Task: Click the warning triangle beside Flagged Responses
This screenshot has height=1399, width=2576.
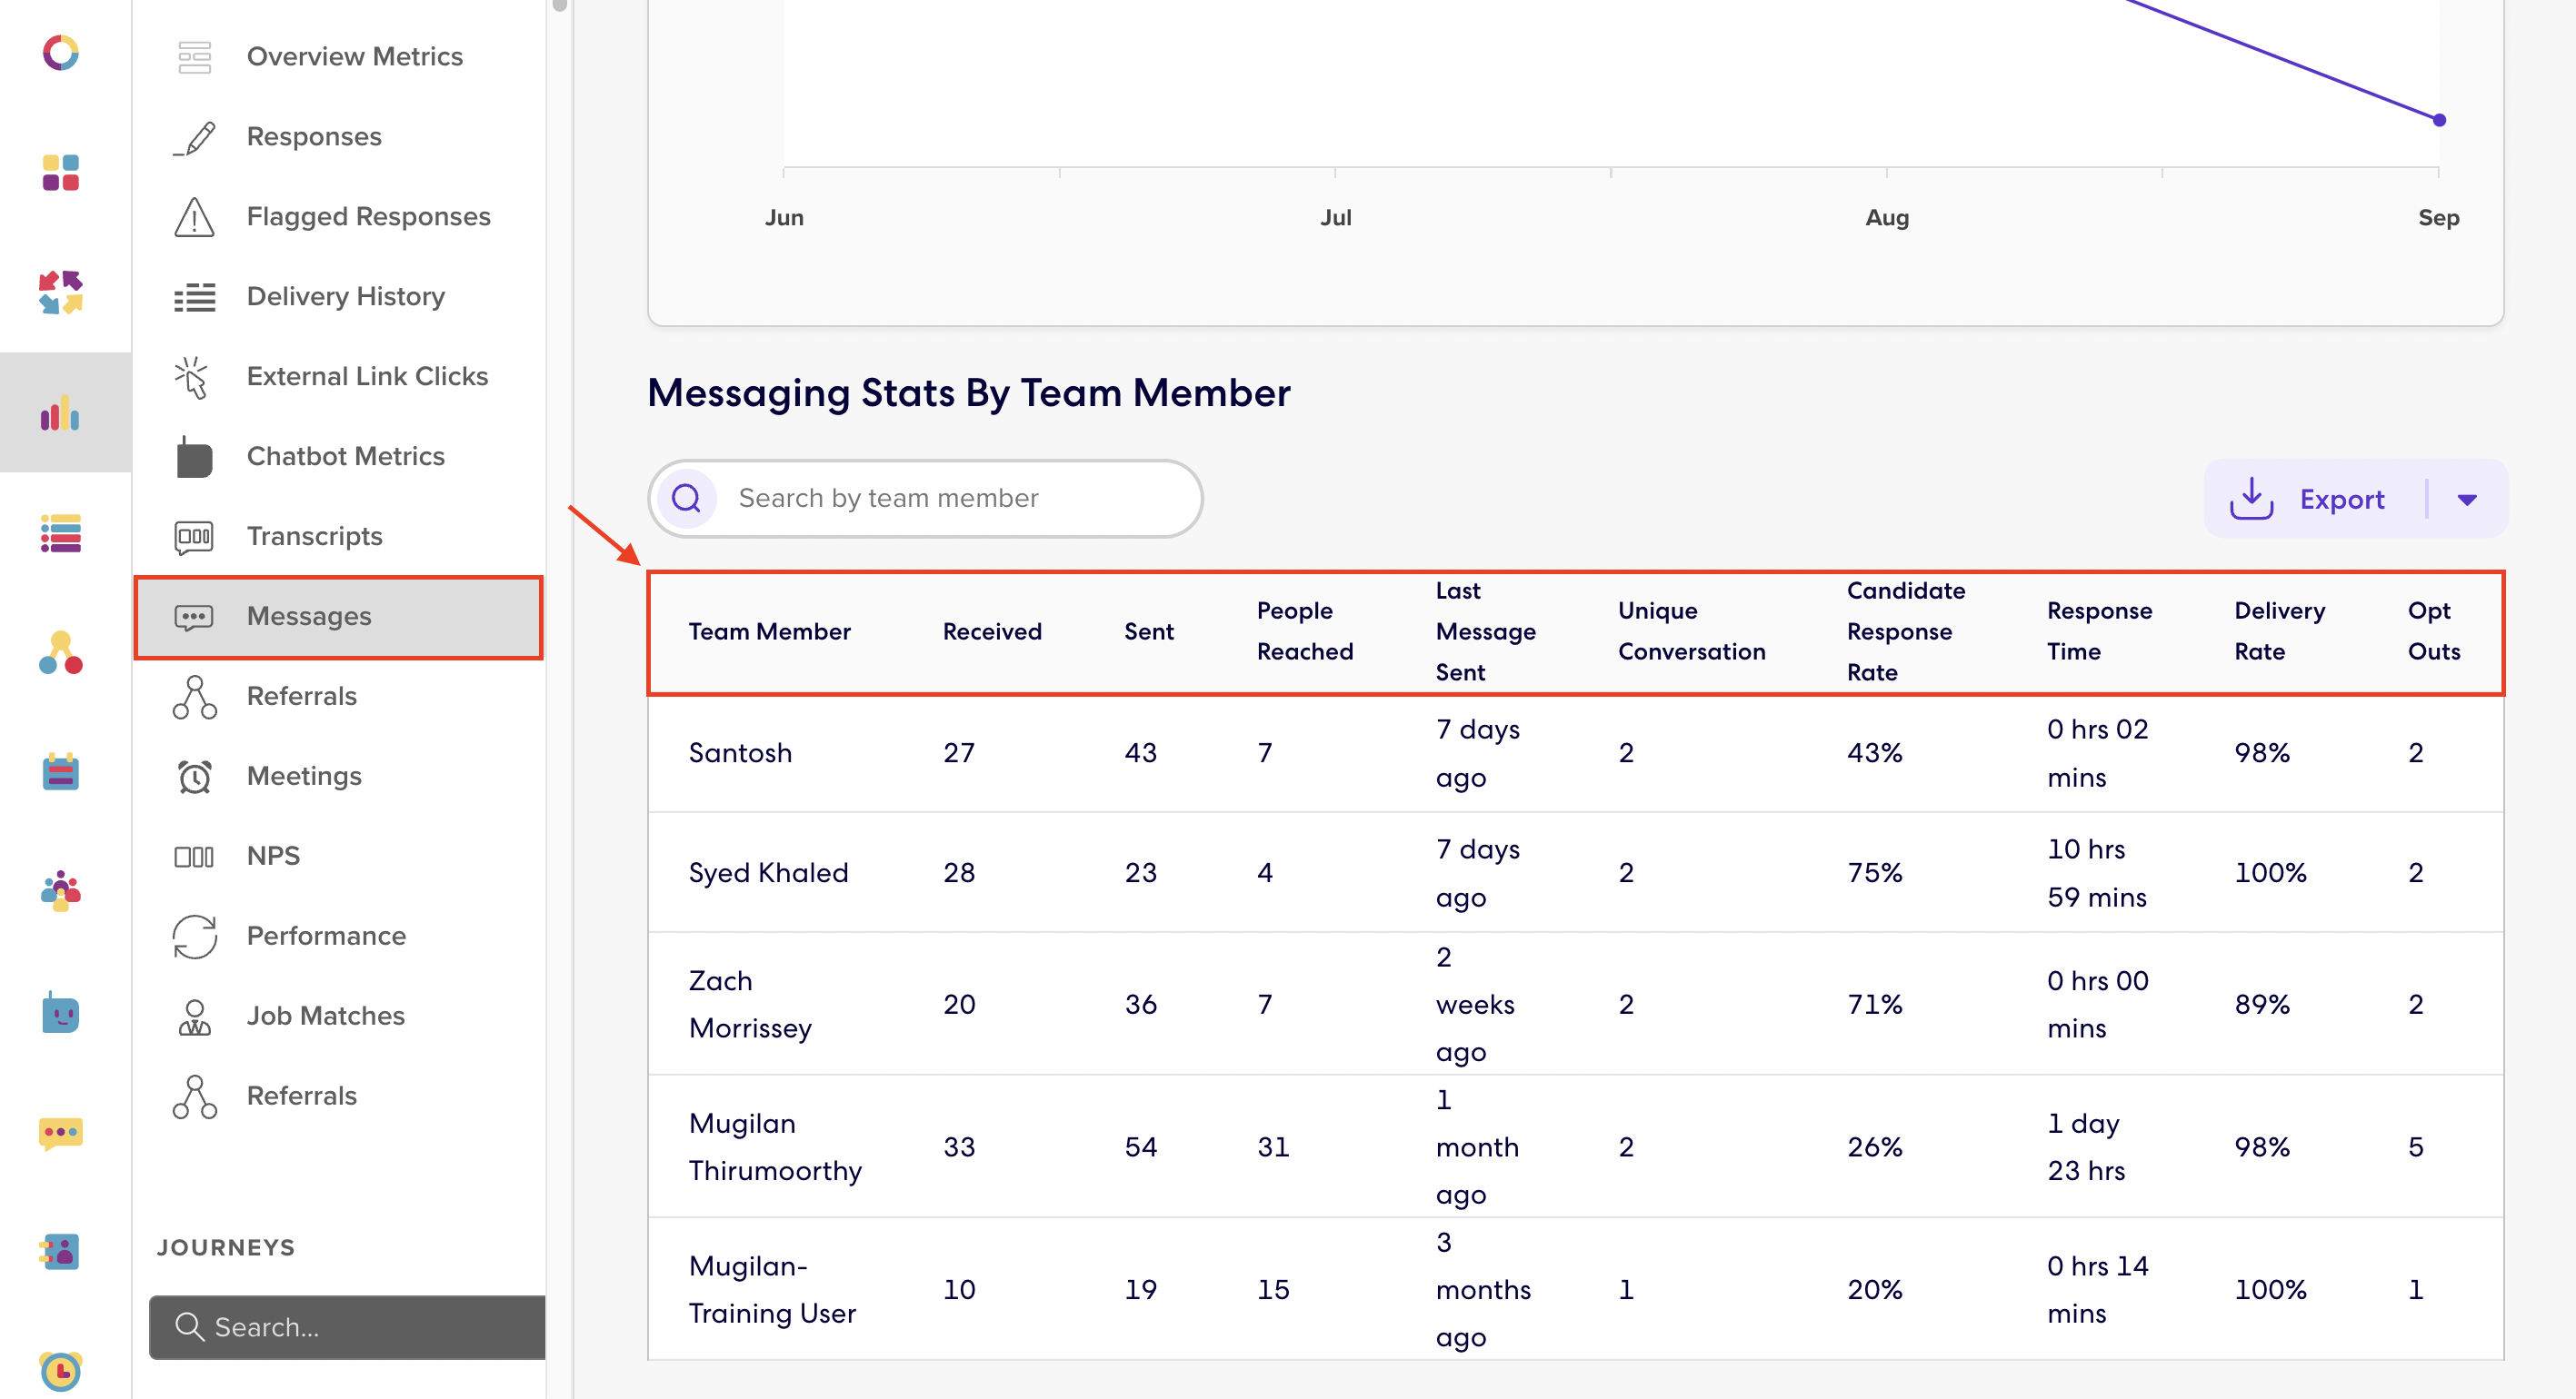Action: point(195,217)
